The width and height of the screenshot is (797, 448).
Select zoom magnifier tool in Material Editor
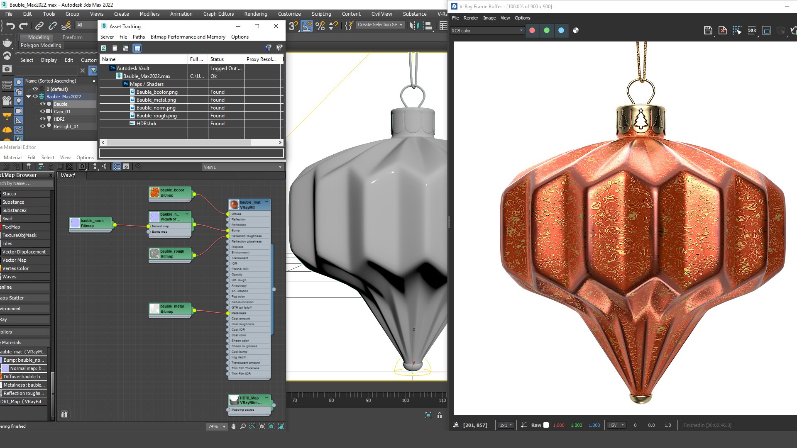pos(243,426)
